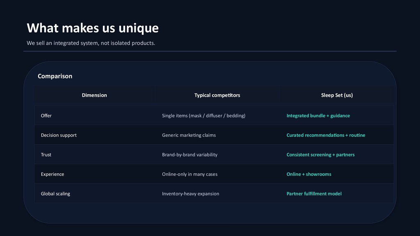Select the 'Single items (mask / diffuser / bedding)' cell

pyautogui.click(x=203, y=116)
